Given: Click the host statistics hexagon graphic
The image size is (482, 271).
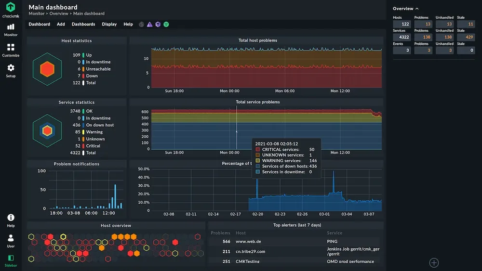Looking at the screenshot, I should 47,69.
